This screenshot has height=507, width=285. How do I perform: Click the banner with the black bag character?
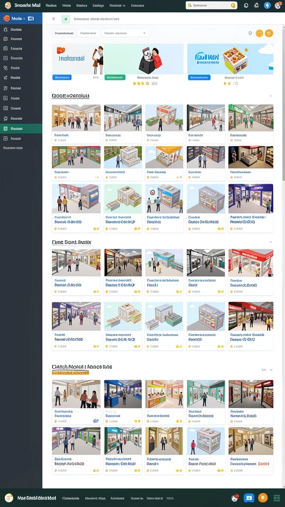coord(144,59)
